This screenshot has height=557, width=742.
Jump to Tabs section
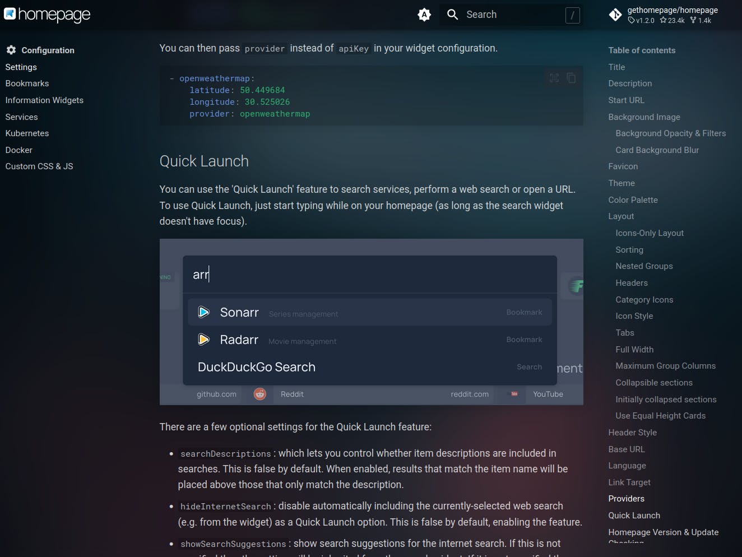click(625, 333)
